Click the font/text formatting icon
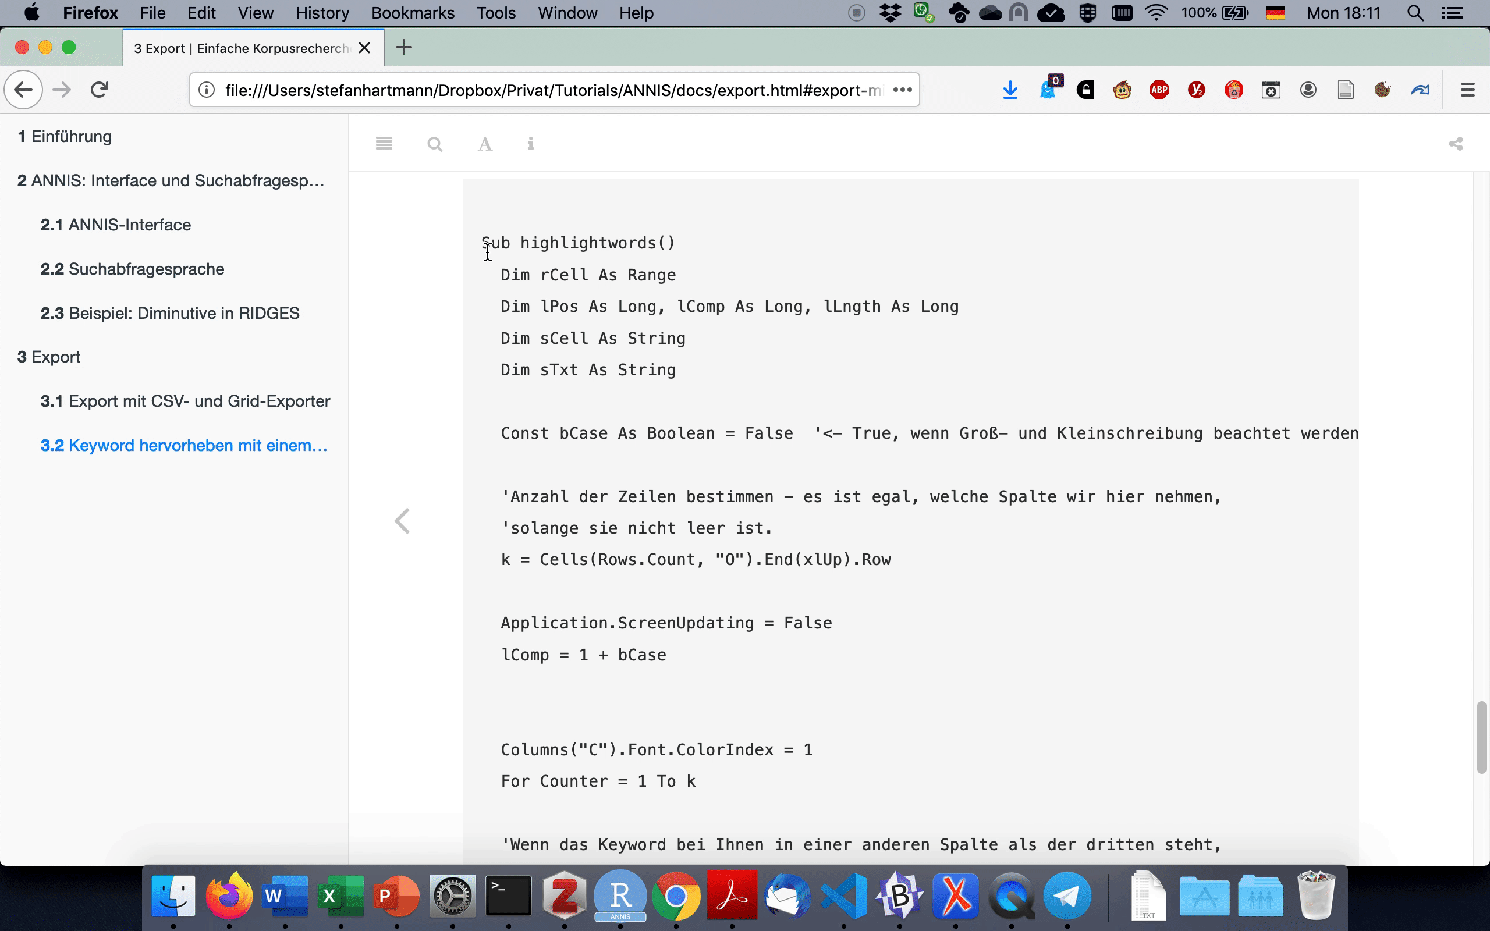 tap(484, 144)
